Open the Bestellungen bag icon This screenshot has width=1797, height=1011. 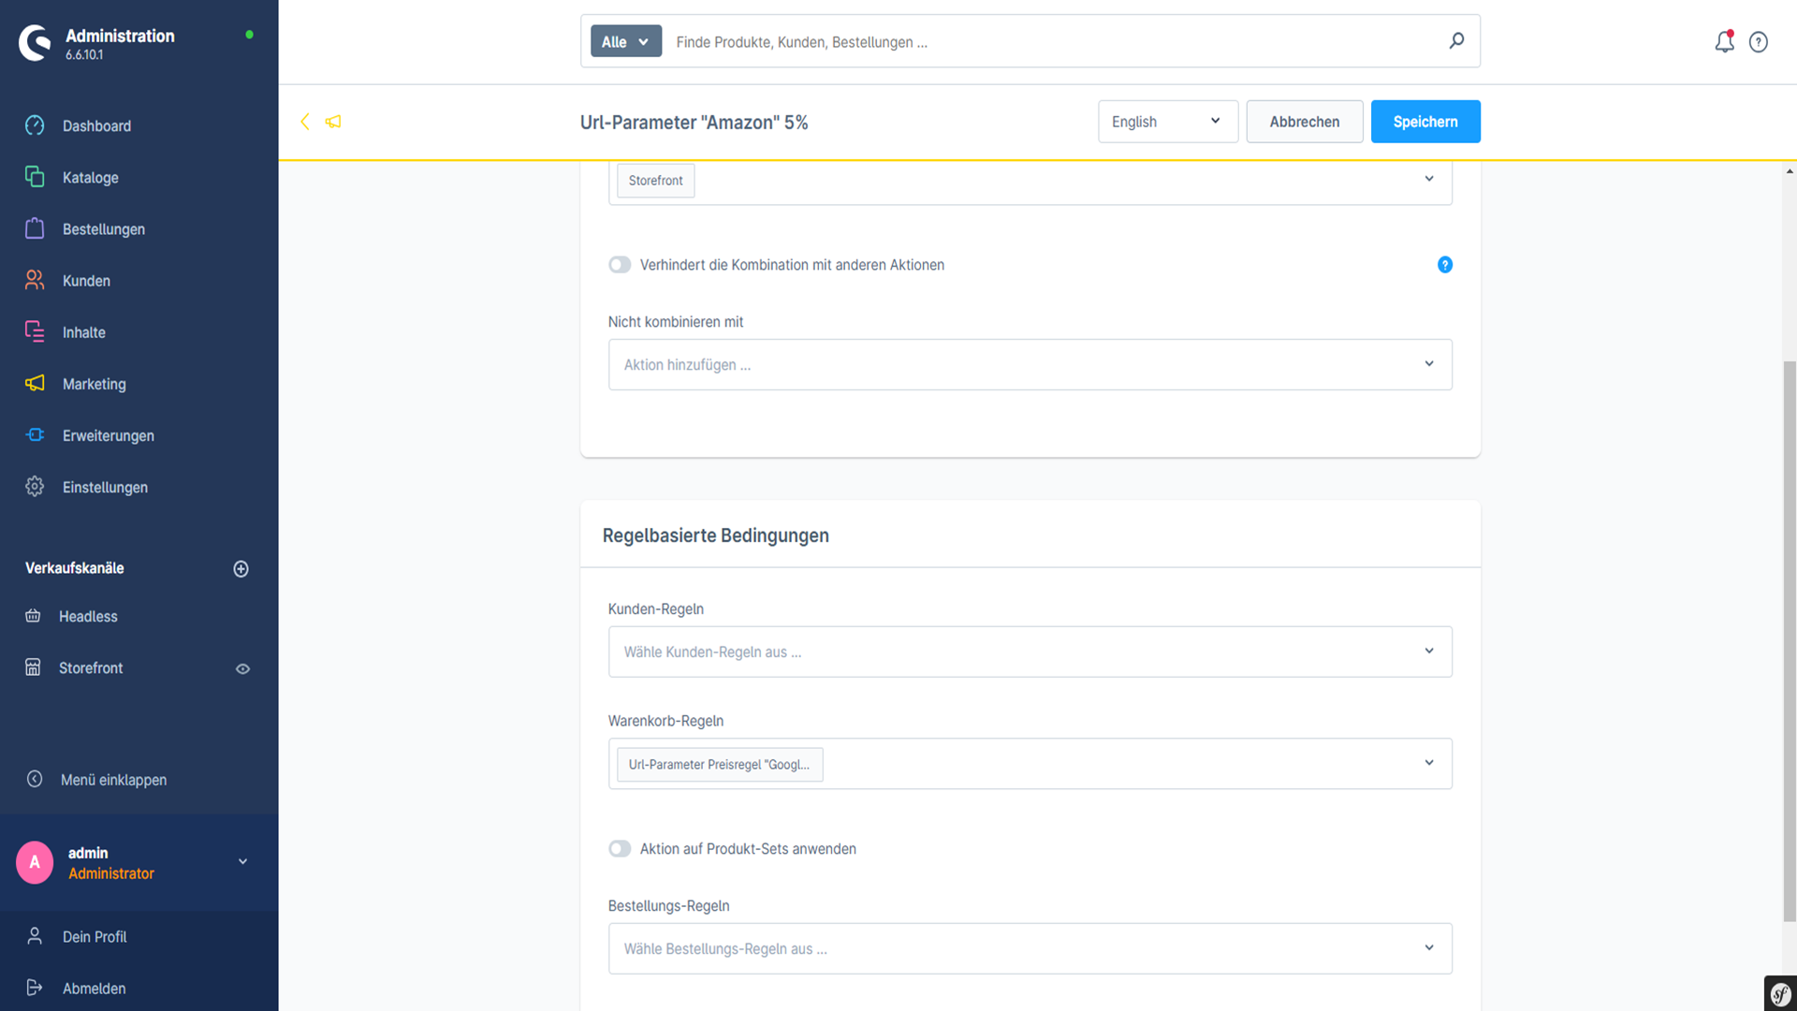[x=35, y=228]
